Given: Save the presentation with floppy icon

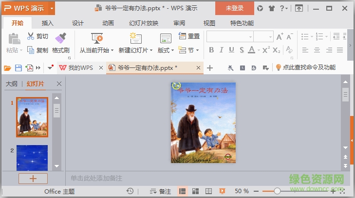Looking at the screenshot, I should coord(19,68).
